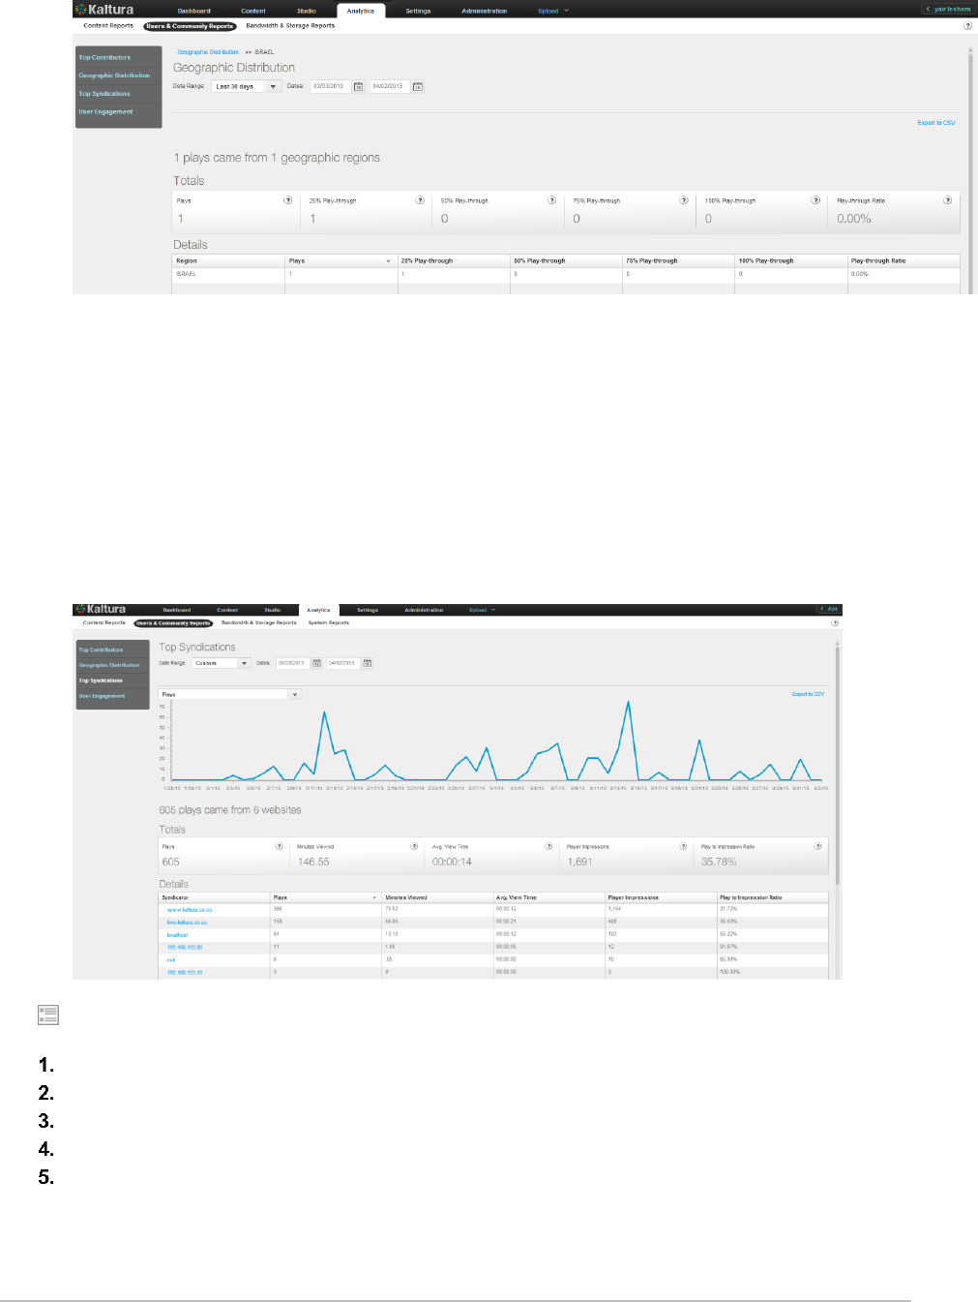The height and width of the screenshot is (1302, 978).
Task: Show help for 75% Play-through total
Action: click(x=684, y=200)
